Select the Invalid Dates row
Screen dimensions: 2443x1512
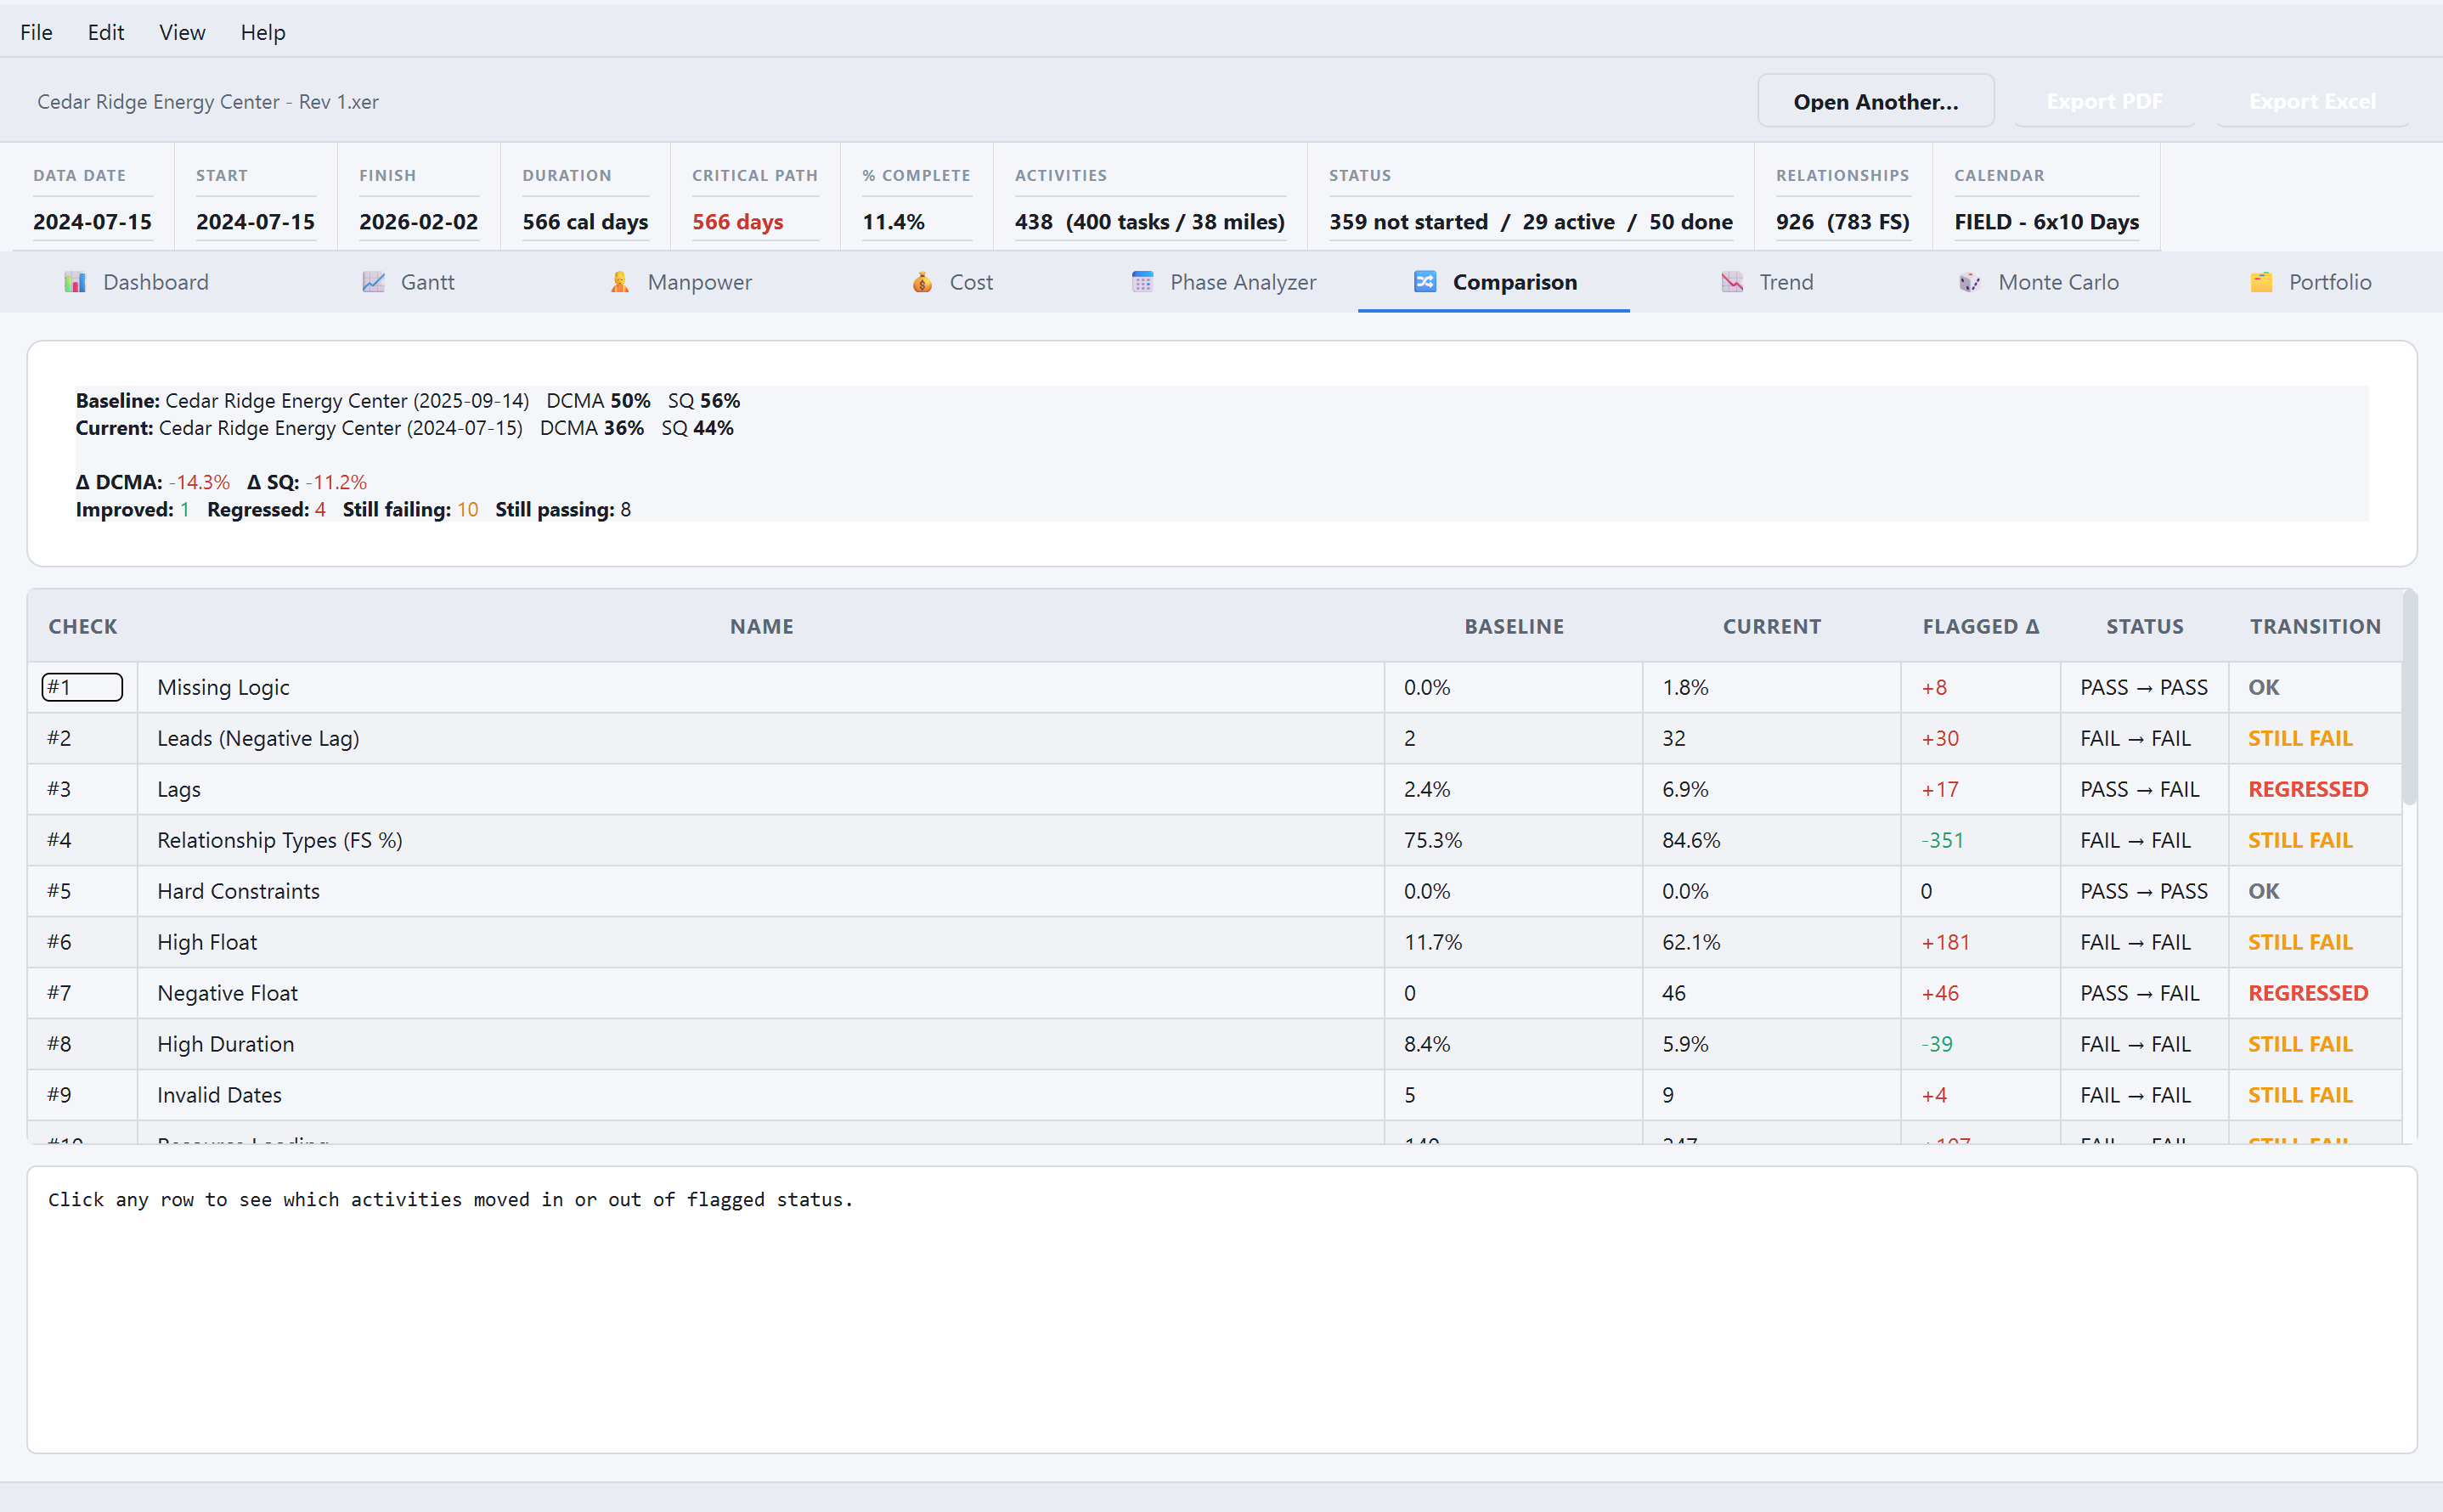tap(1214, 1095)
